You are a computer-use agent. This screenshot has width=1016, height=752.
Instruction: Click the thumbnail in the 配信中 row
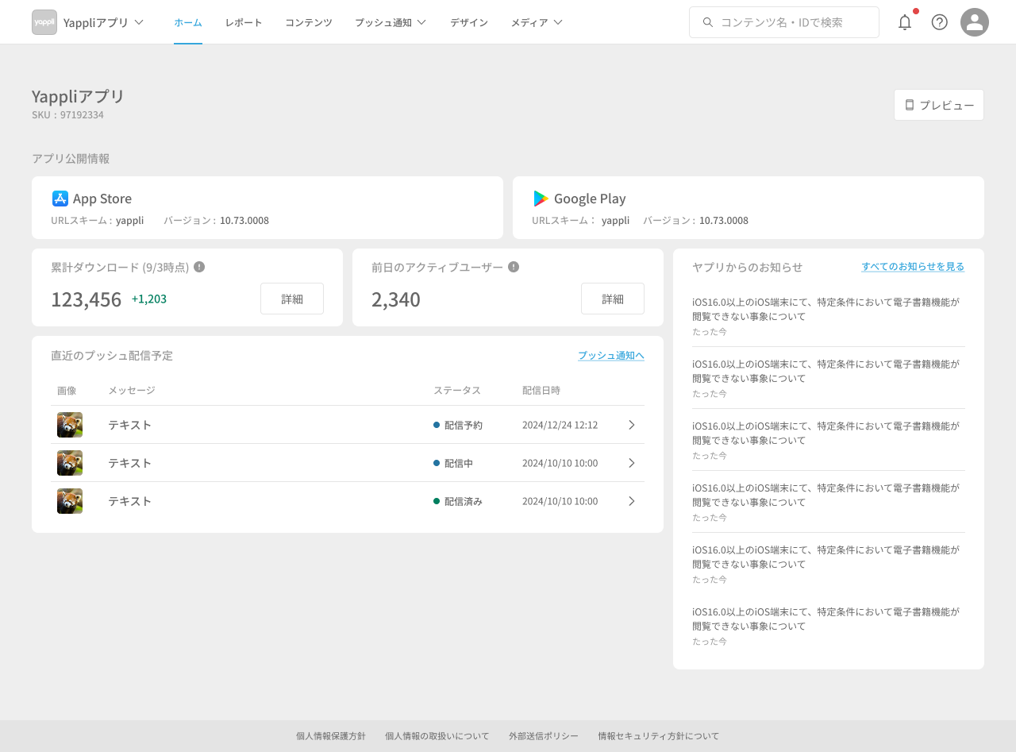click(70, 463)
